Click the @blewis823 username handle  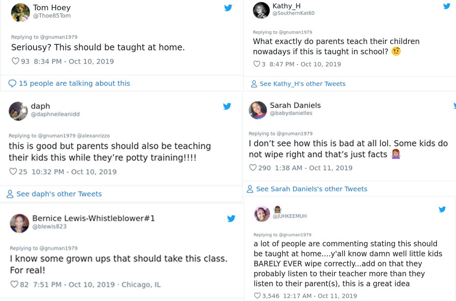coord(49,227)
